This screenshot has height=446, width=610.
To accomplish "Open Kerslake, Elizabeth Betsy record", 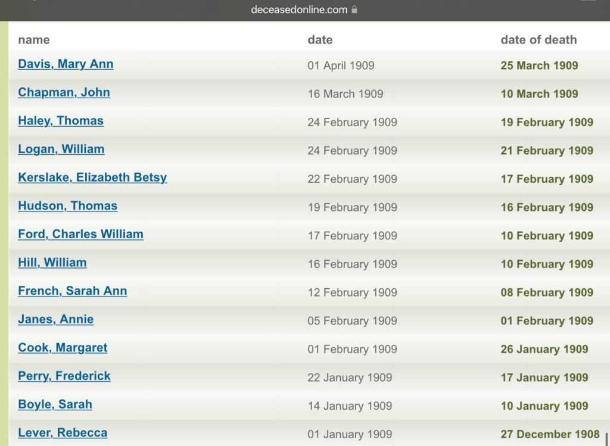I will tap(92, 177).
